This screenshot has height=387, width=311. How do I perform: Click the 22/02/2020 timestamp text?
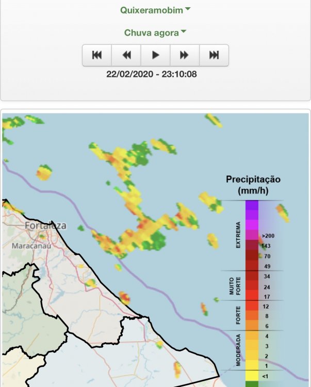pyautogui.click(x=151, y=74)
